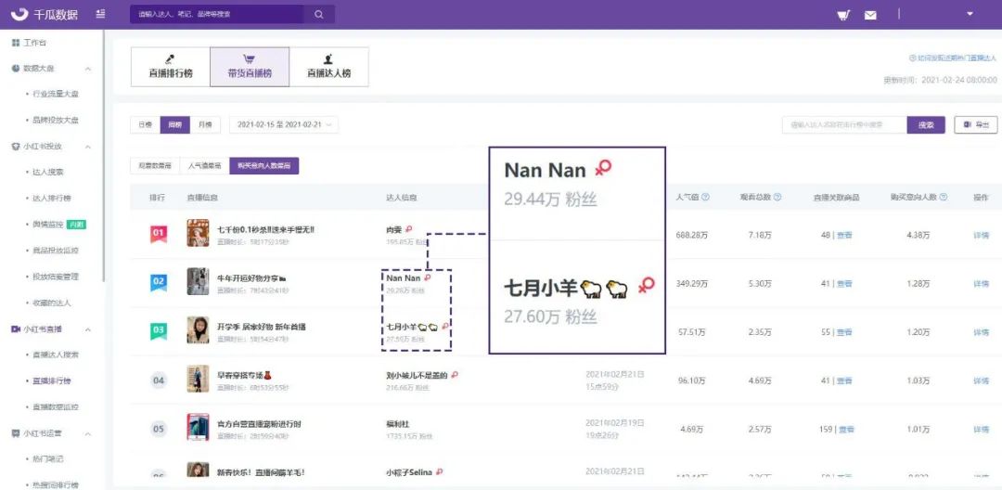Image resolution: width=1002 pixels, height=490 pixels.
Task: Collapse the 小红书投放 sidebar section
Action: point(88,147)
